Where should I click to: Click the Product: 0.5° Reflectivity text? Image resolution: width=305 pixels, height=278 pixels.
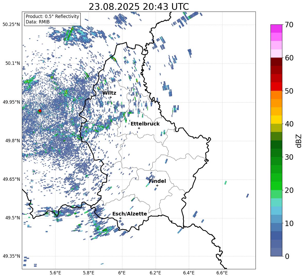[x=52, y=16]
